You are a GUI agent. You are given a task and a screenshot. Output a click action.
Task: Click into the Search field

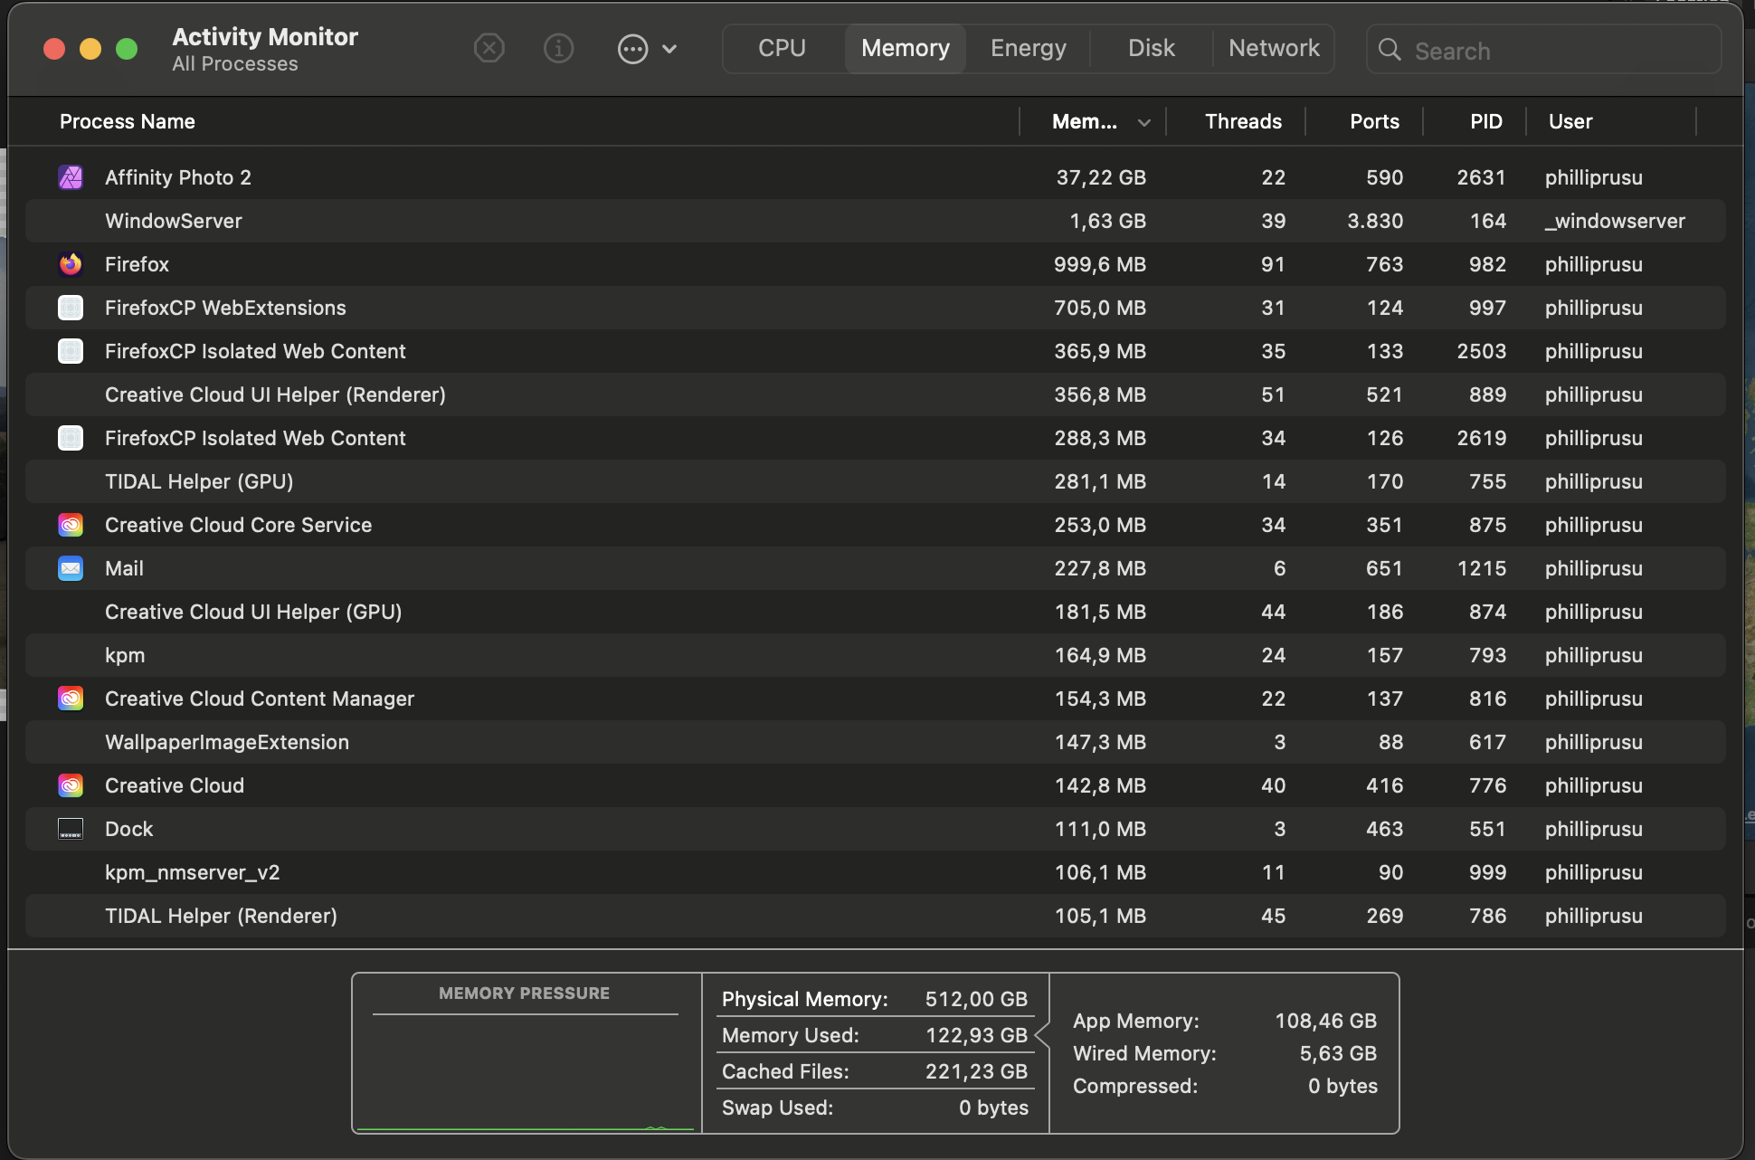(1543, 50)
